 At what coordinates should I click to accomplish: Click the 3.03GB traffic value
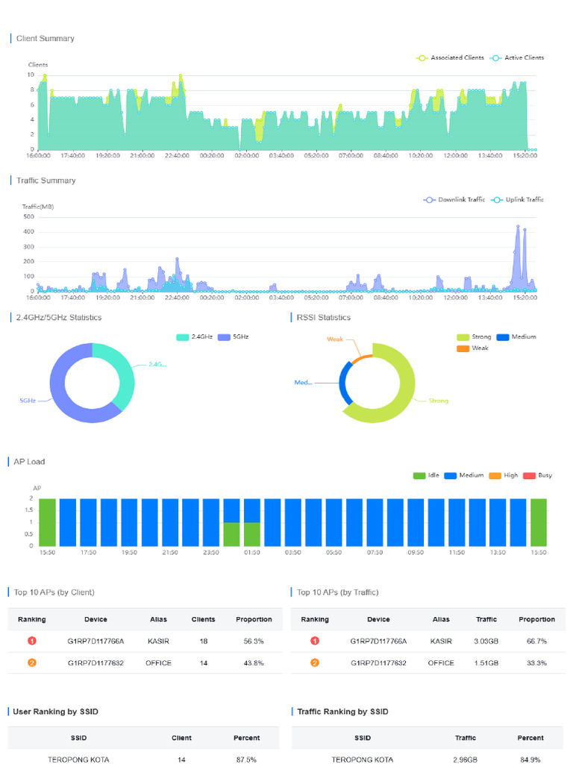(x=486, y=641)
